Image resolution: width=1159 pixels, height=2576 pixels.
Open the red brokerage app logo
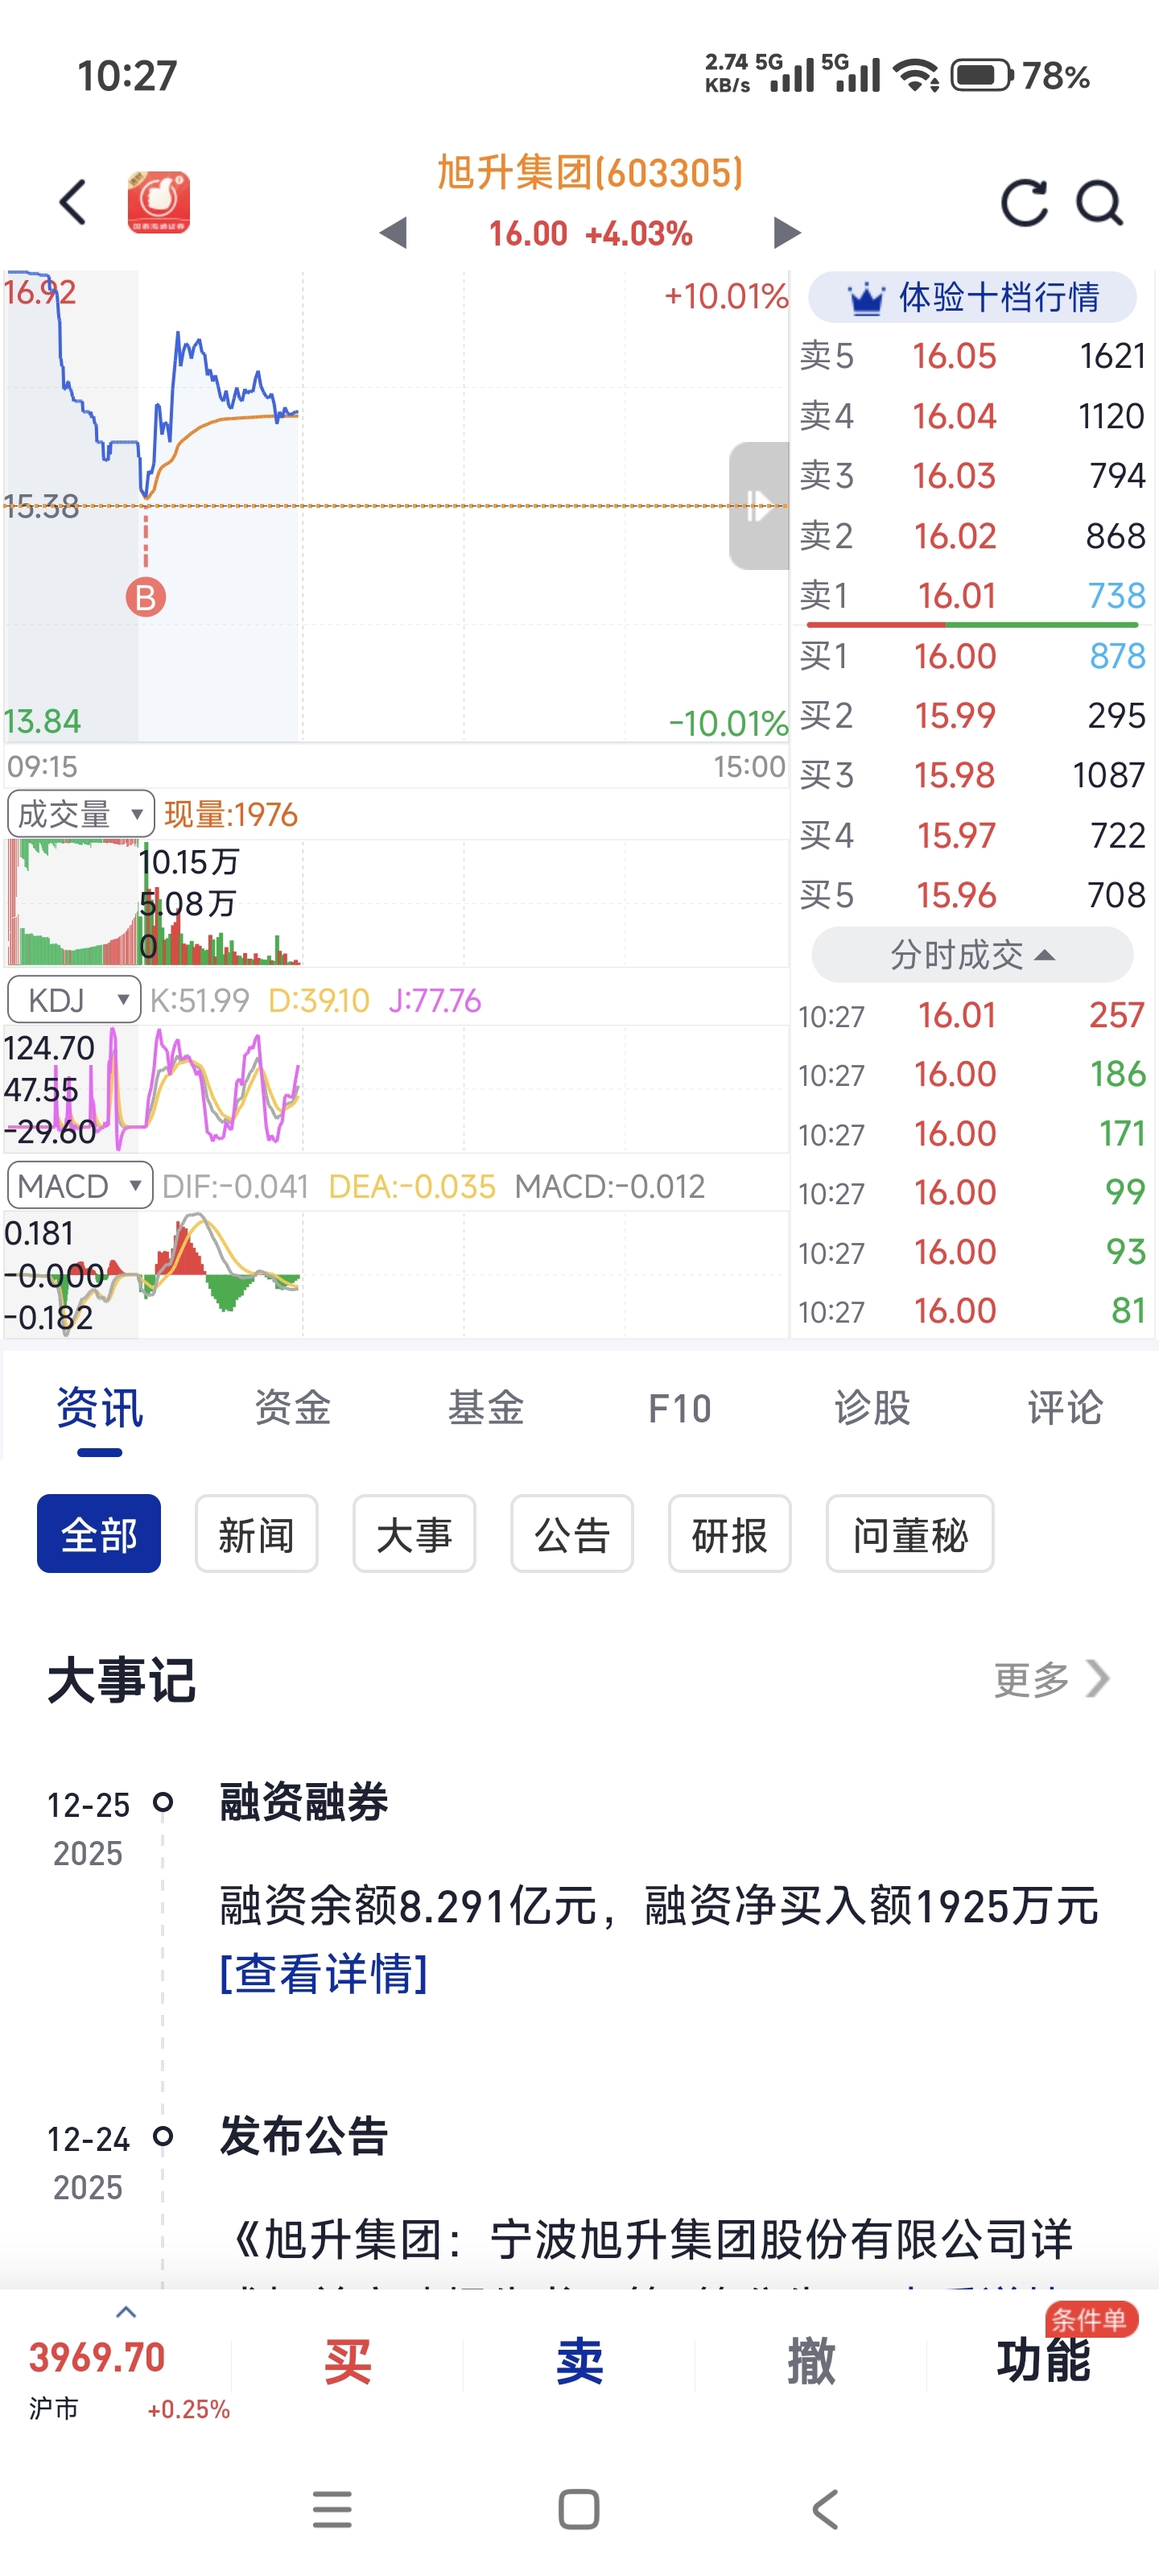(x=159, y=202)
